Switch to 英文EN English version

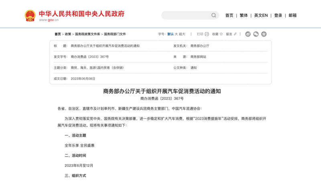click(261, 15)
